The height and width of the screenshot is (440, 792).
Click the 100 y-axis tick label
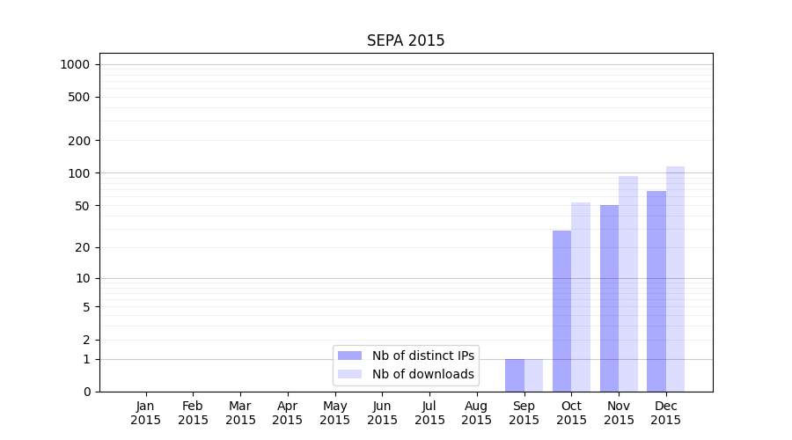click(78, 173)
